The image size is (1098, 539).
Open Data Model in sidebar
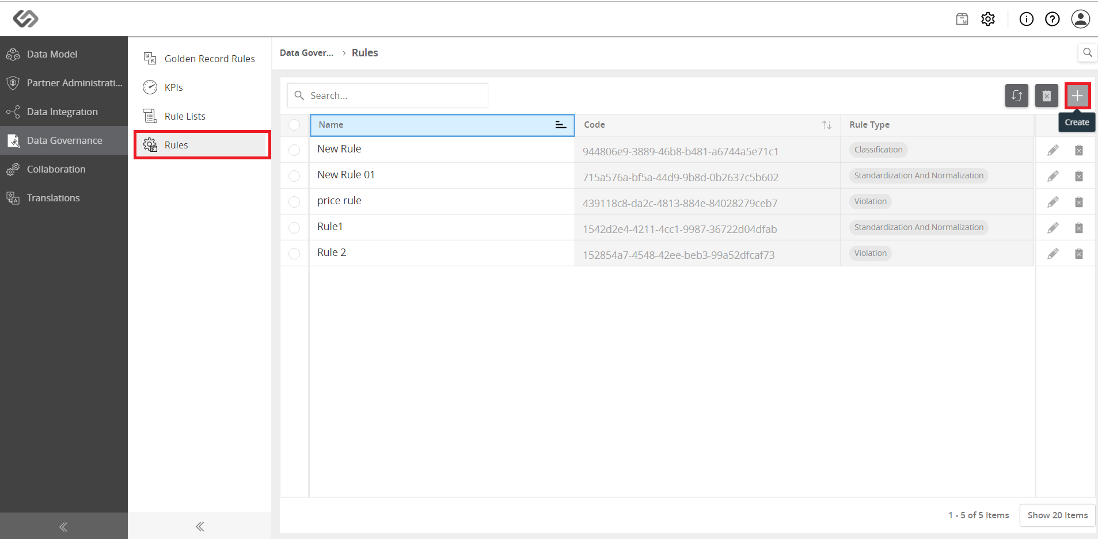(64, 54)
